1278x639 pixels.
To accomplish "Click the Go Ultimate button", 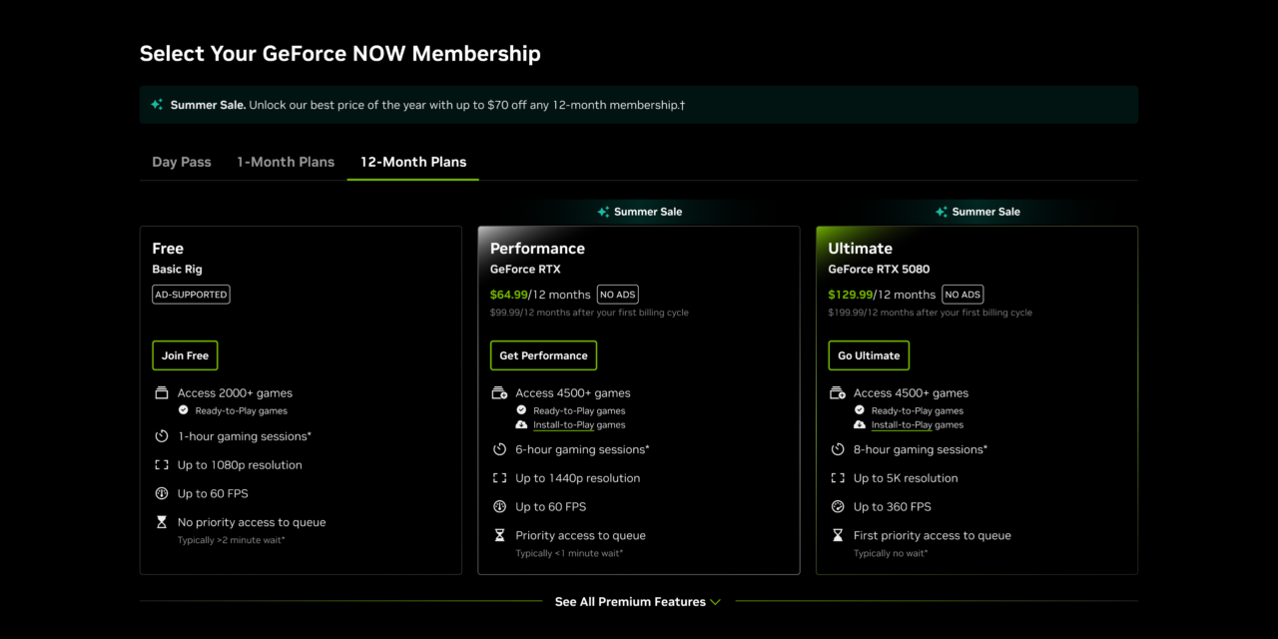I will click(869, 355).
